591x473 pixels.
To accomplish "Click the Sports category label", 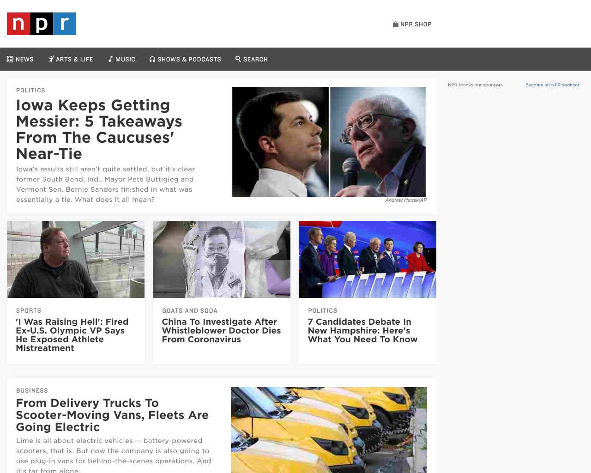I will pyautogui.click(x=29, y=311).
